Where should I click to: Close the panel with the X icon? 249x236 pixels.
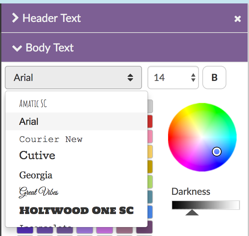point(238,19)
